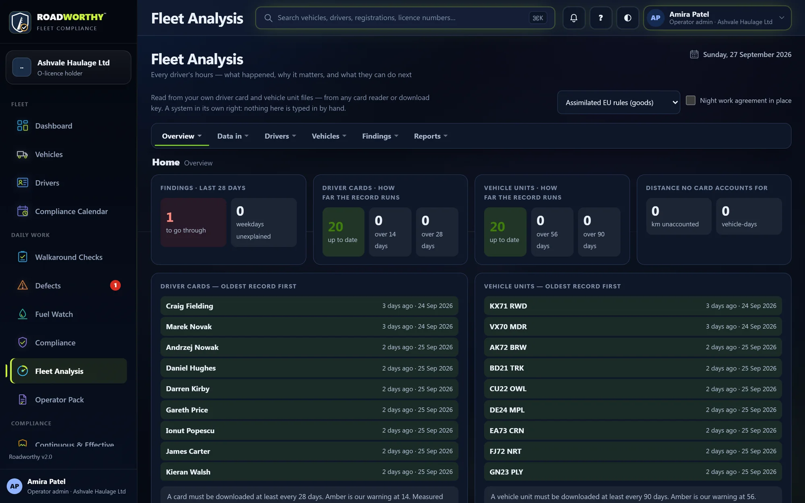Click the Operator Pack document icon

(x=23, y=400)
